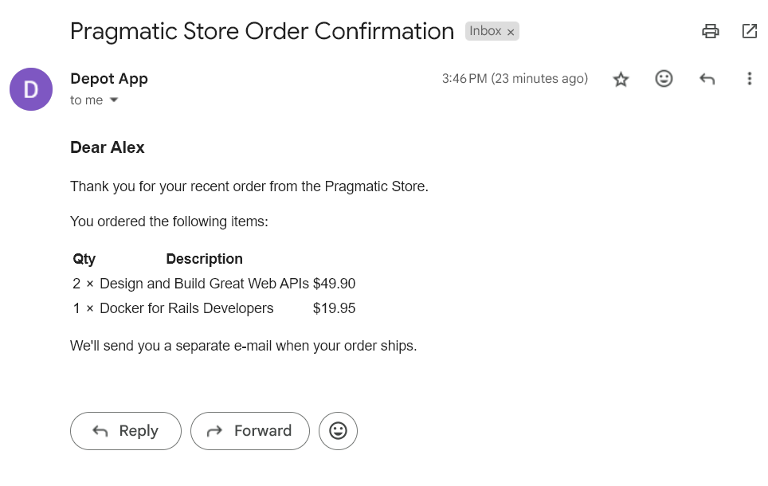Click the round emoji reaction button beside Forward
Image resolution: width=768 pixels, height=486 pixels.
pos(338,431)
